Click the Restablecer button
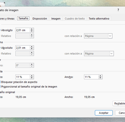Viewport: 125px width, 122px height. [119, 103]
